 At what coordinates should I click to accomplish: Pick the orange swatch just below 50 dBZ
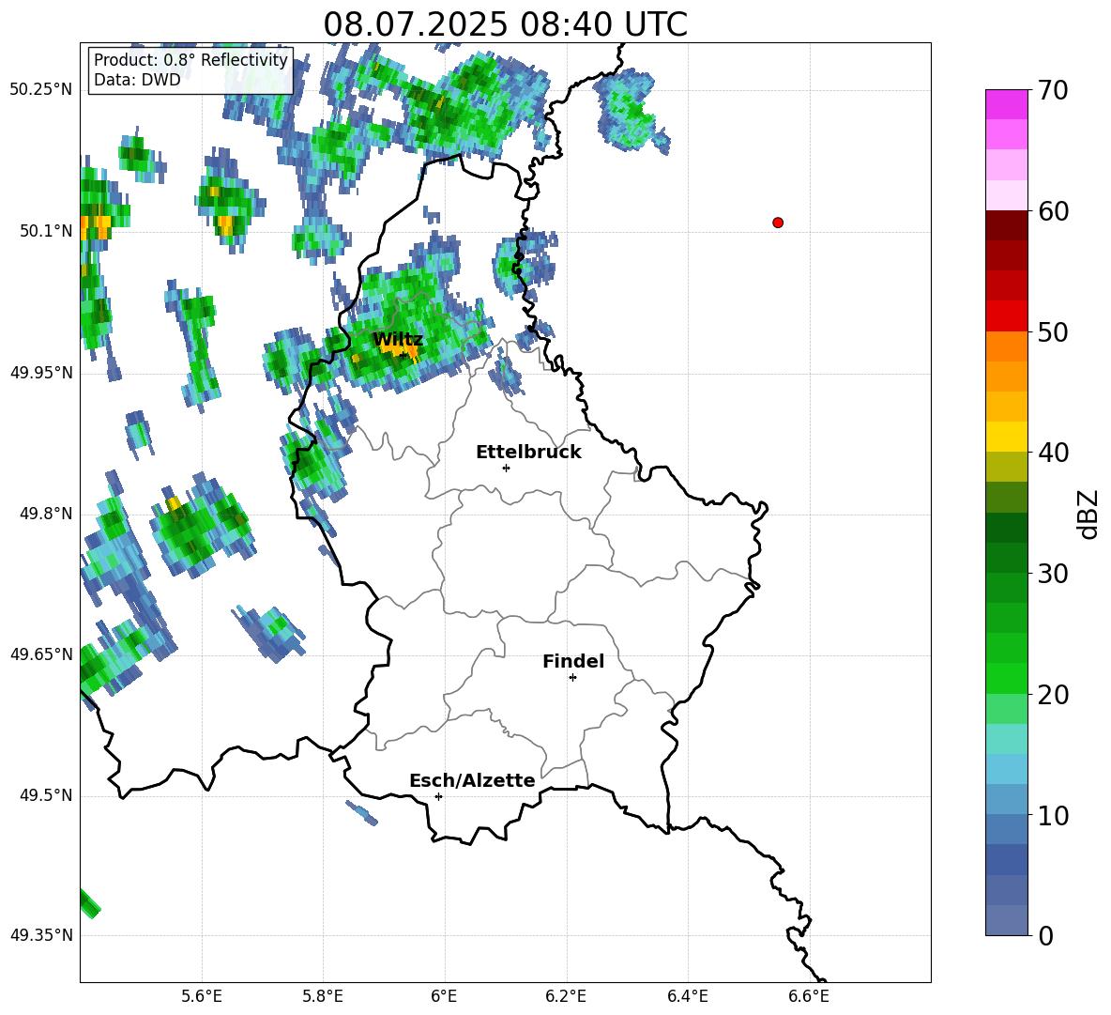pyautogui.click(x=1006, y=346)
